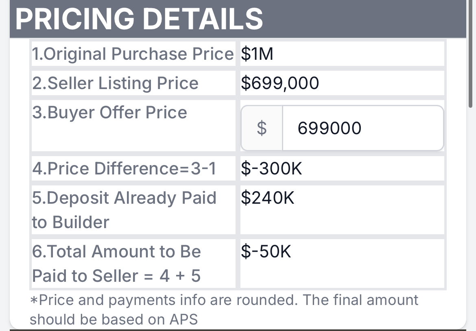Click the Price Difference=3-1 label

click(x=124, y=168)
